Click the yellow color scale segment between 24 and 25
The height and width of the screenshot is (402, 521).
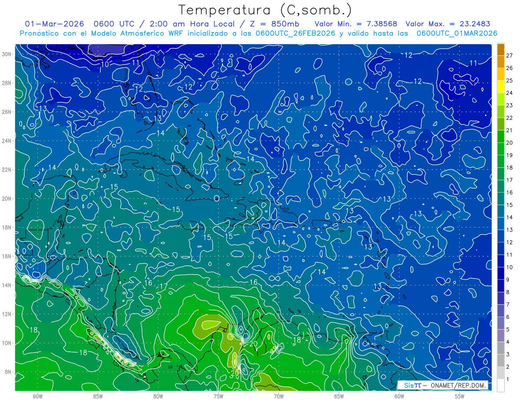(501, 86)
